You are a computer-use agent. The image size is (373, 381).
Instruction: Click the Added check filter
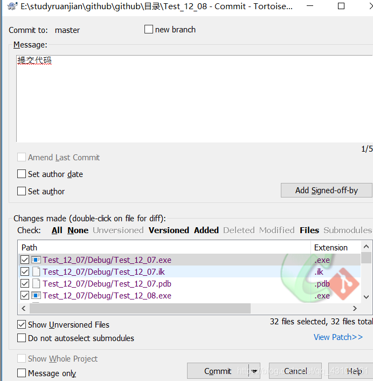point(206,230)
